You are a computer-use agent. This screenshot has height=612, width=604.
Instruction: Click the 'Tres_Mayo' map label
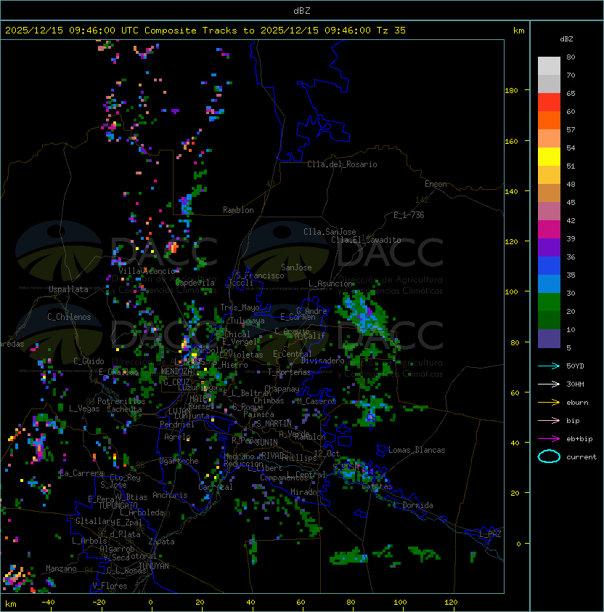tap(240, 307)
